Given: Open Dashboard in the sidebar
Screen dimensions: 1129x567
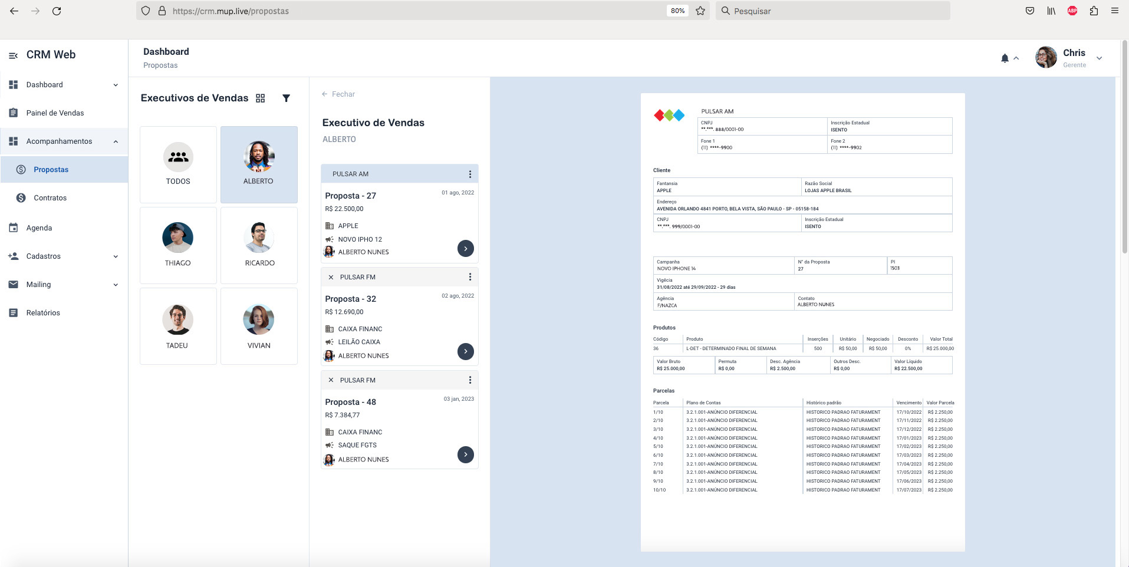Looking at the screenshot, I should pyautogui.click(x=44, y=85).
